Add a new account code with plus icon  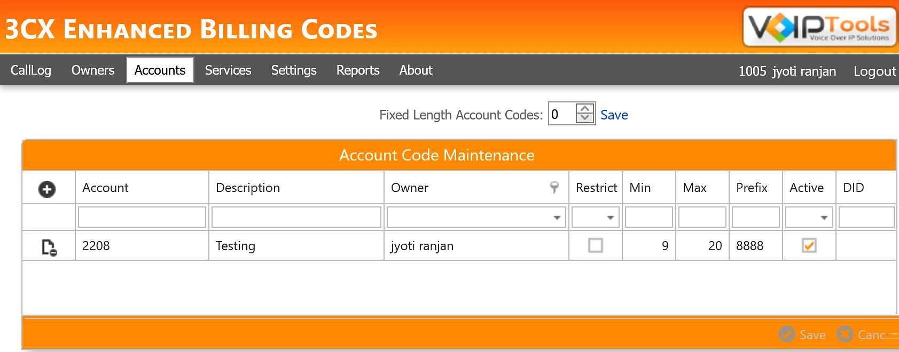coord(47,189)
